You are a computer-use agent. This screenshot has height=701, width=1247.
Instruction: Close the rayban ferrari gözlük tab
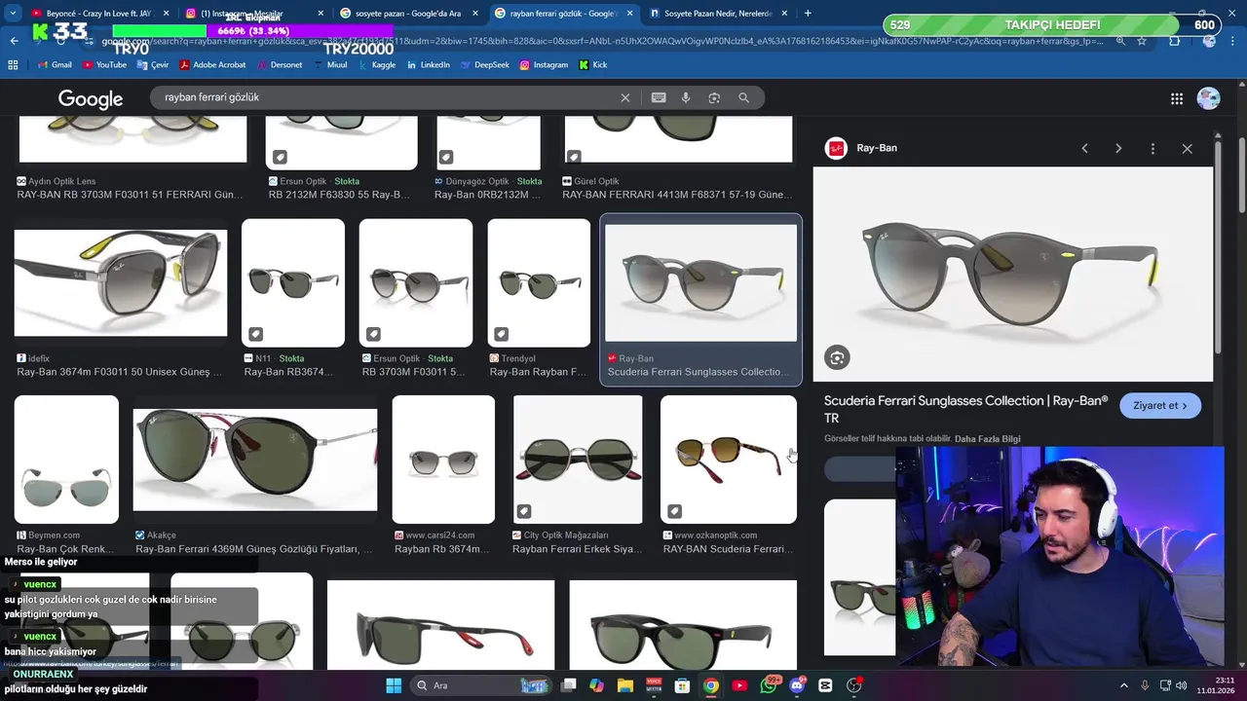point(628,13)
